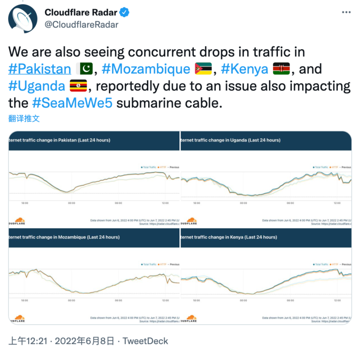
Task: Click the @CloudflareRadar handle
Action: point(81,24)
